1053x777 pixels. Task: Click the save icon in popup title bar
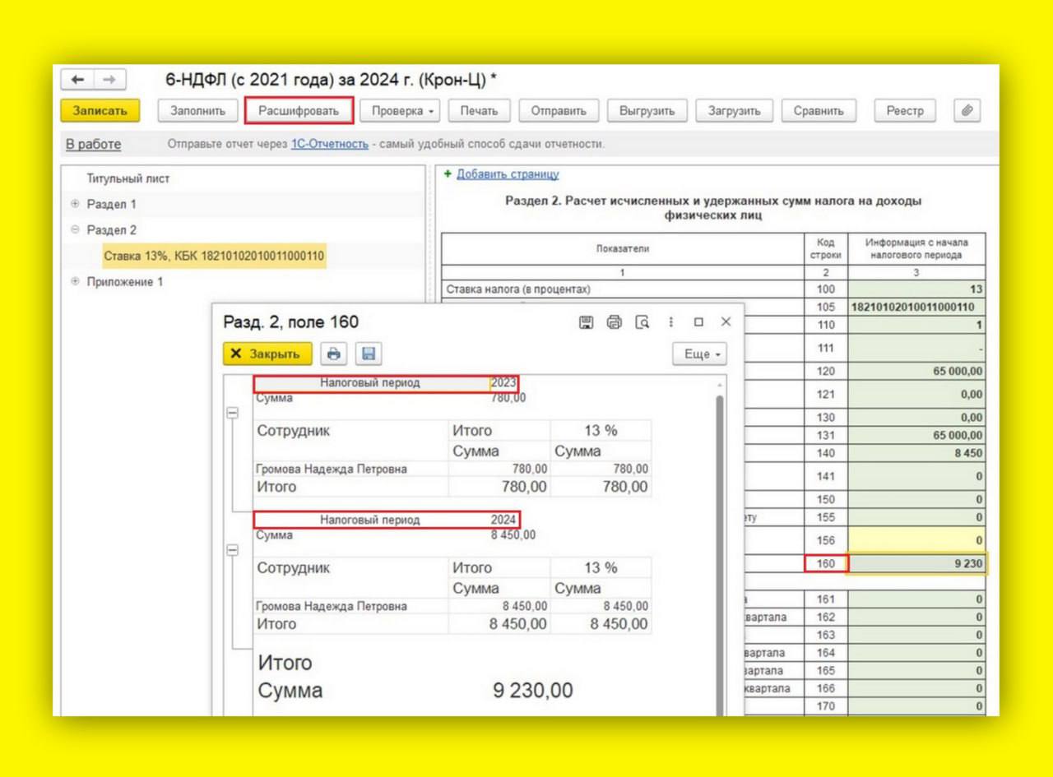tap(587, 322)
